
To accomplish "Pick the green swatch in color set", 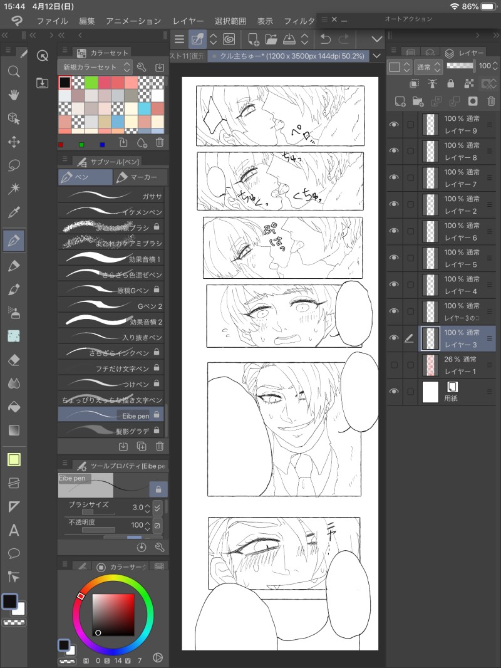I will click(91, 82).
